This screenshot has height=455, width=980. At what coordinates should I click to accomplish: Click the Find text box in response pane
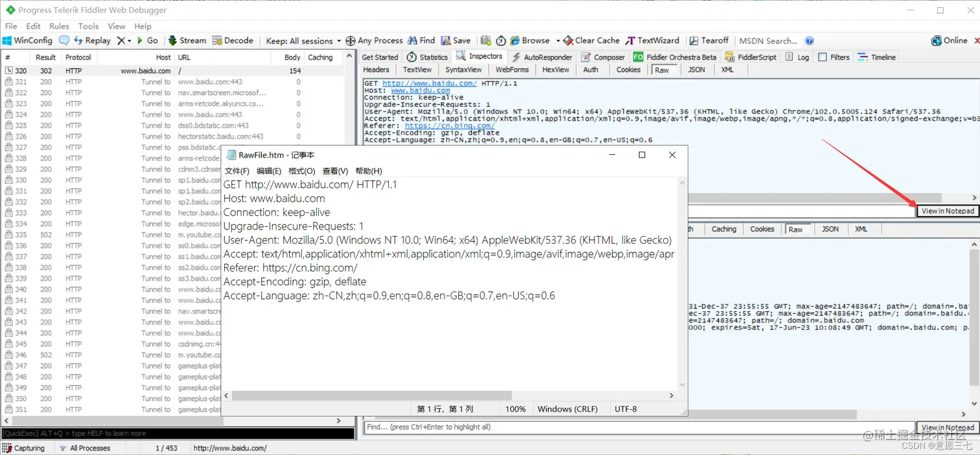(638, 427)
